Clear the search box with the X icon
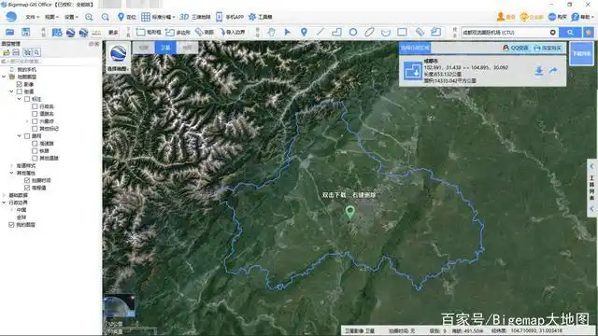598x336 pixels. coord(552,33)
